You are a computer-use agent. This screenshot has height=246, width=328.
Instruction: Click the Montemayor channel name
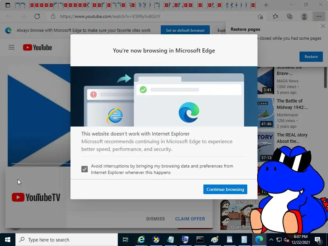click(287, 115)
